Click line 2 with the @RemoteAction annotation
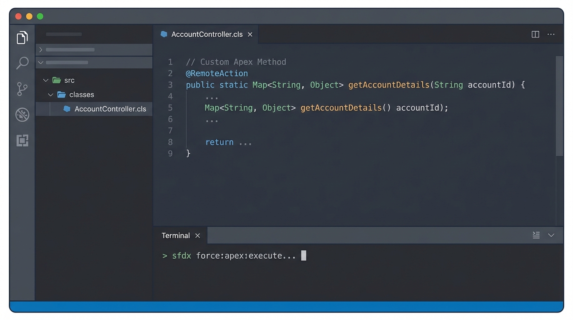 click(217, 73)
